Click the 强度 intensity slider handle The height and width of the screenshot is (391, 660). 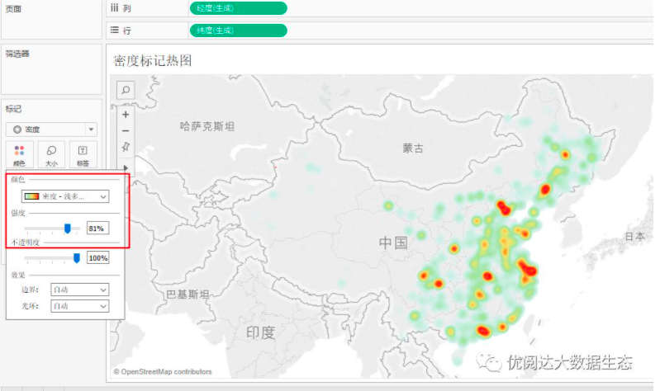68,228
